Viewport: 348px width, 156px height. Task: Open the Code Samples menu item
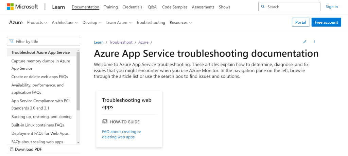175,7
